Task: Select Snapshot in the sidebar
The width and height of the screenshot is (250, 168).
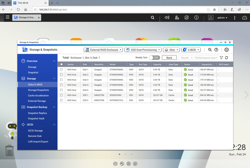Action: [33, 72]
